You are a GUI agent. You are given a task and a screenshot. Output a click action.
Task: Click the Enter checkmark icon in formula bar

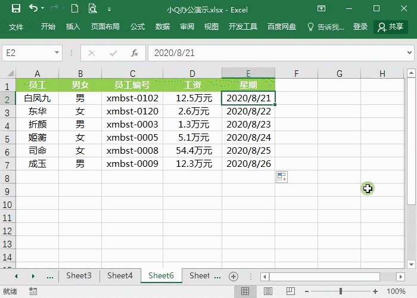(x=113, y=53)
